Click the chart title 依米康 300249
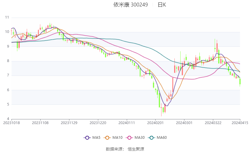Viewport: 250px width, 152px height. [x=131, y=5]
